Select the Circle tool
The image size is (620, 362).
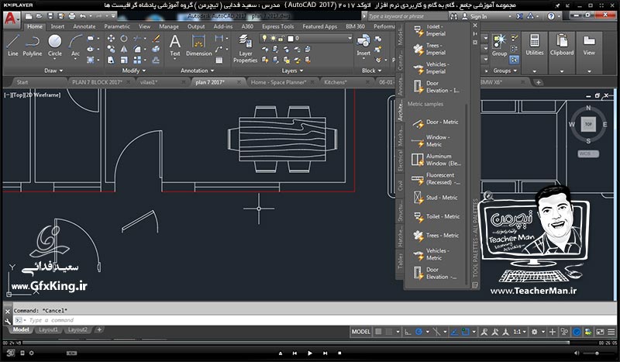[54, 45]
